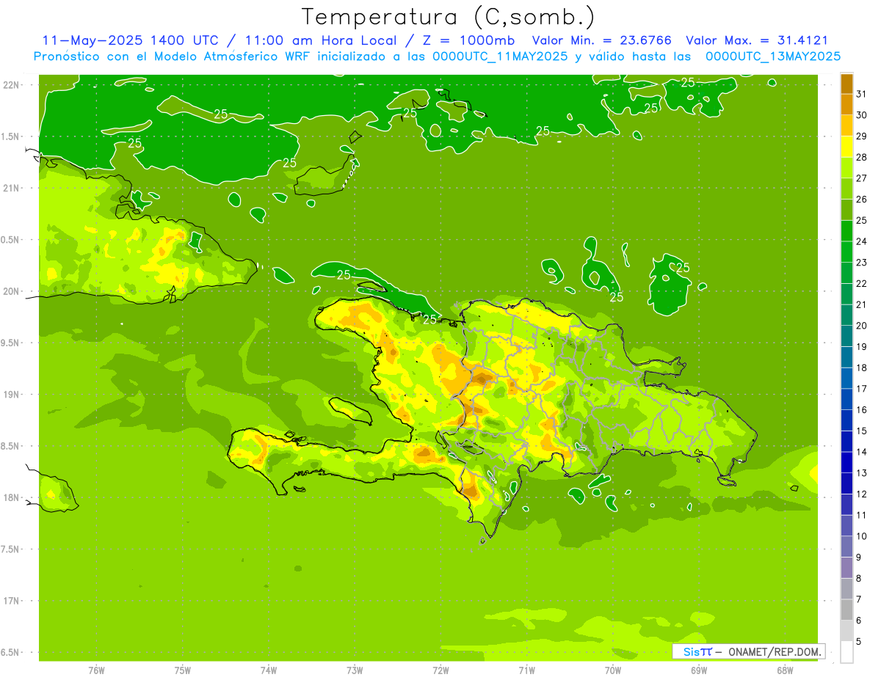Click the "31" label on the color scale

coord(862,94)
